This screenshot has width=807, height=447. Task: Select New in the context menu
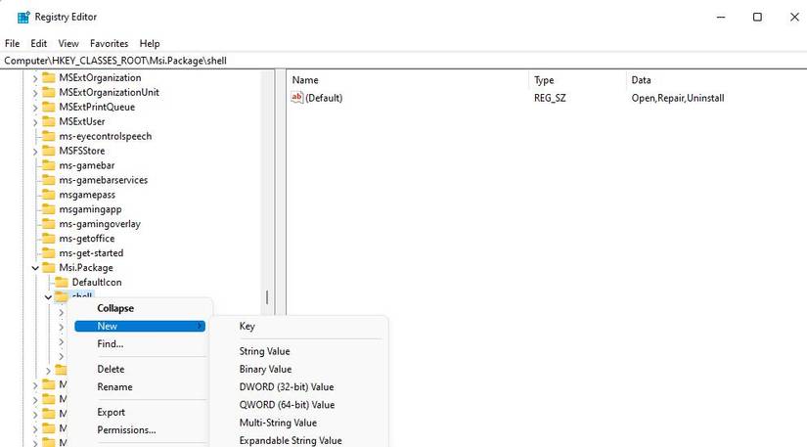tap(140, 326)
